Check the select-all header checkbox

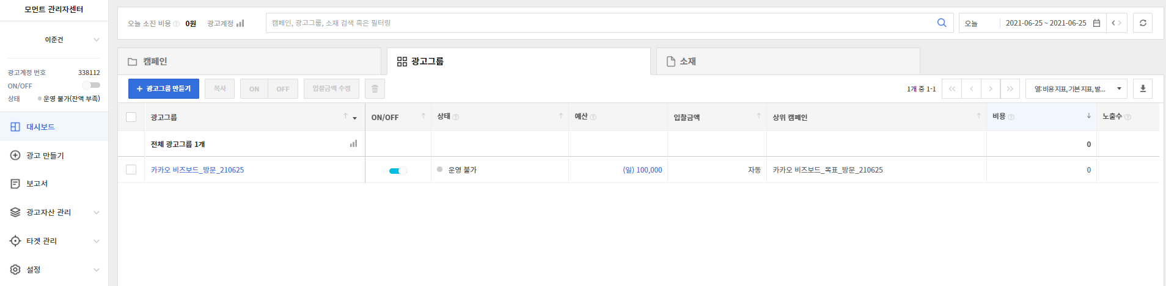(x=131, y=117)
